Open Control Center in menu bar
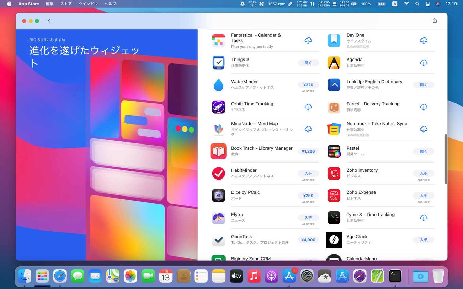 (428, 4)
